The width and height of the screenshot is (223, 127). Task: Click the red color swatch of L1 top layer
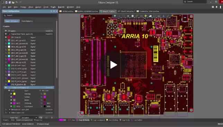pyautogui.click(x=9, y=37)
